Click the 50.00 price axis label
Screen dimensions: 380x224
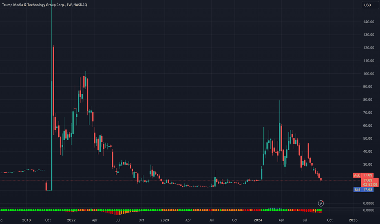point(369,138)
